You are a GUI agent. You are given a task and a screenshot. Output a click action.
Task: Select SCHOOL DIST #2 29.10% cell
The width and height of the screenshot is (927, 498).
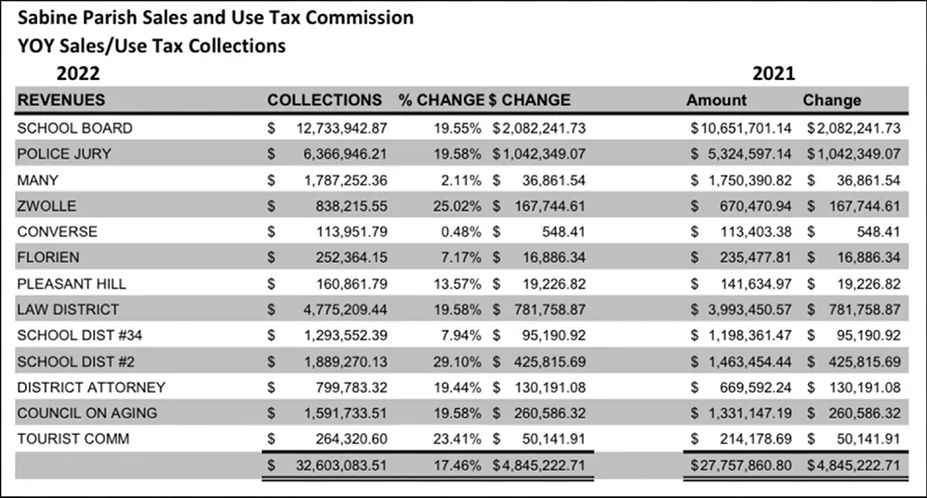pos(457,361)
